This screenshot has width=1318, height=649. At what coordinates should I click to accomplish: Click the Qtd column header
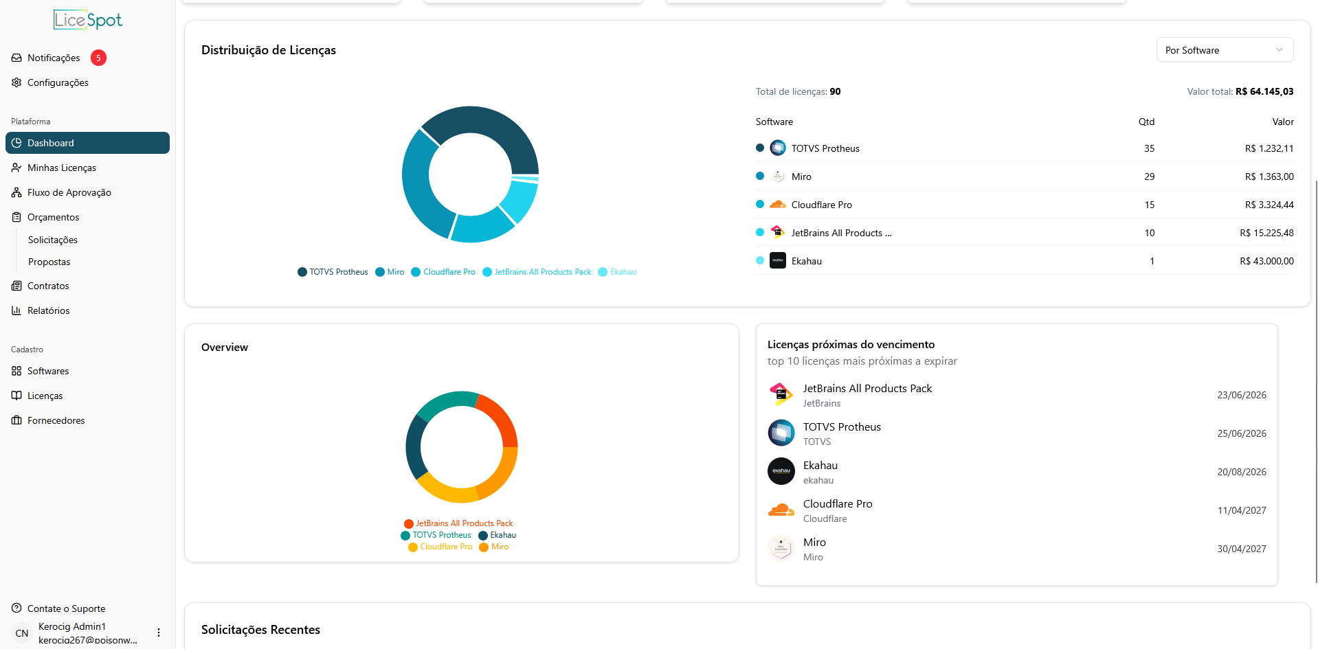pyautogui.click(x=1146, y=122)
